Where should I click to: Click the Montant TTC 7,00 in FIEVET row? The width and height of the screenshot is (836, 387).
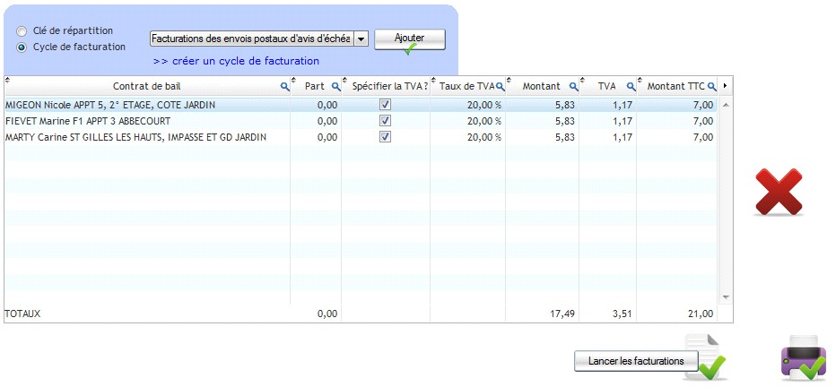[x=703, y=121]
